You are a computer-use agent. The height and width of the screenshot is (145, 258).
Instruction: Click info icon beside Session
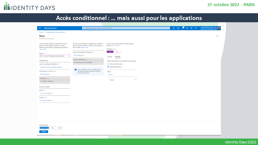[46, 98]
